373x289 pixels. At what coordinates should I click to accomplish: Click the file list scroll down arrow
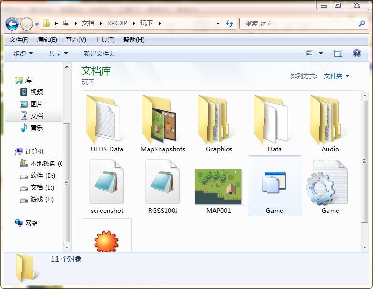click(x=365, y=248)
